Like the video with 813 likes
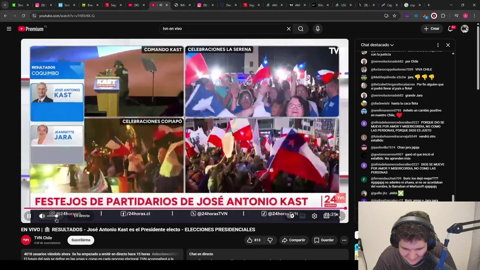Viewport: 480px width, 270px height. pos(253,240)
